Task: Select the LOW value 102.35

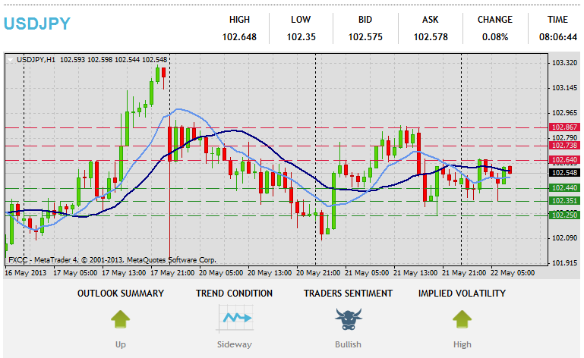Action: pos(301,37)
